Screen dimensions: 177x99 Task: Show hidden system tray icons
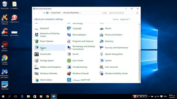pyautogui.click(x=149, y=97)
